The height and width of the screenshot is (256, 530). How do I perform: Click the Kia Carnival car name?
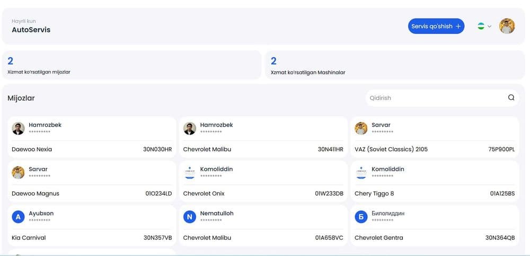pos(29,238)
